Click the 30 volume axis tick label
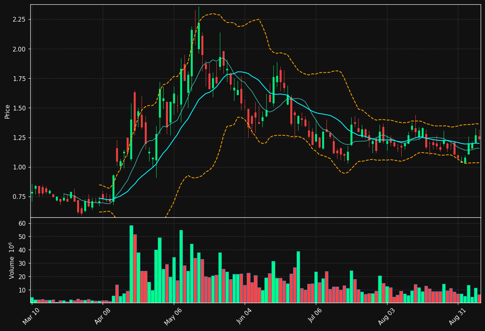Image resolution: width=485 pixels, height=331 pixels. pyautogui.click(x=22, y=263)
